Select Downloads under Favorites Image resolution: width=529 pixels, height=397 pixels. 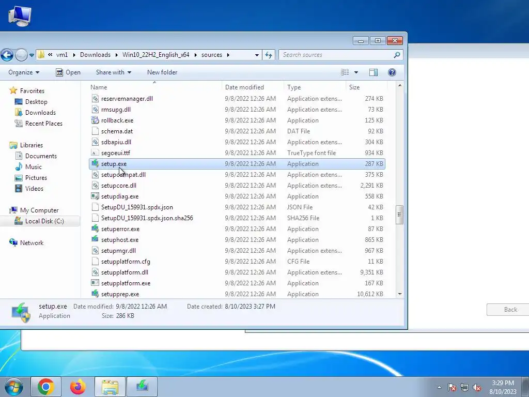[40, 112]
